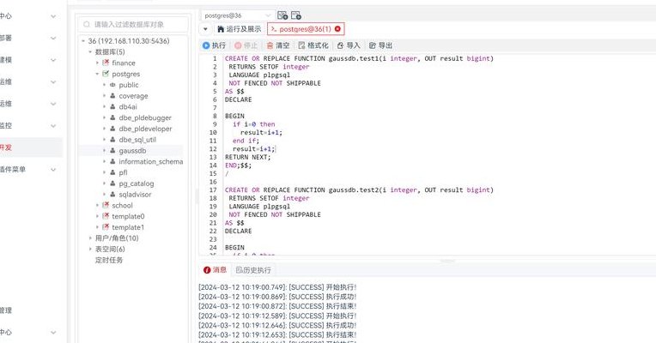The height and width of the screenshot is (343, 656).
Task: Select the sqladvisor schema
Action: click(x=135, y=195)
